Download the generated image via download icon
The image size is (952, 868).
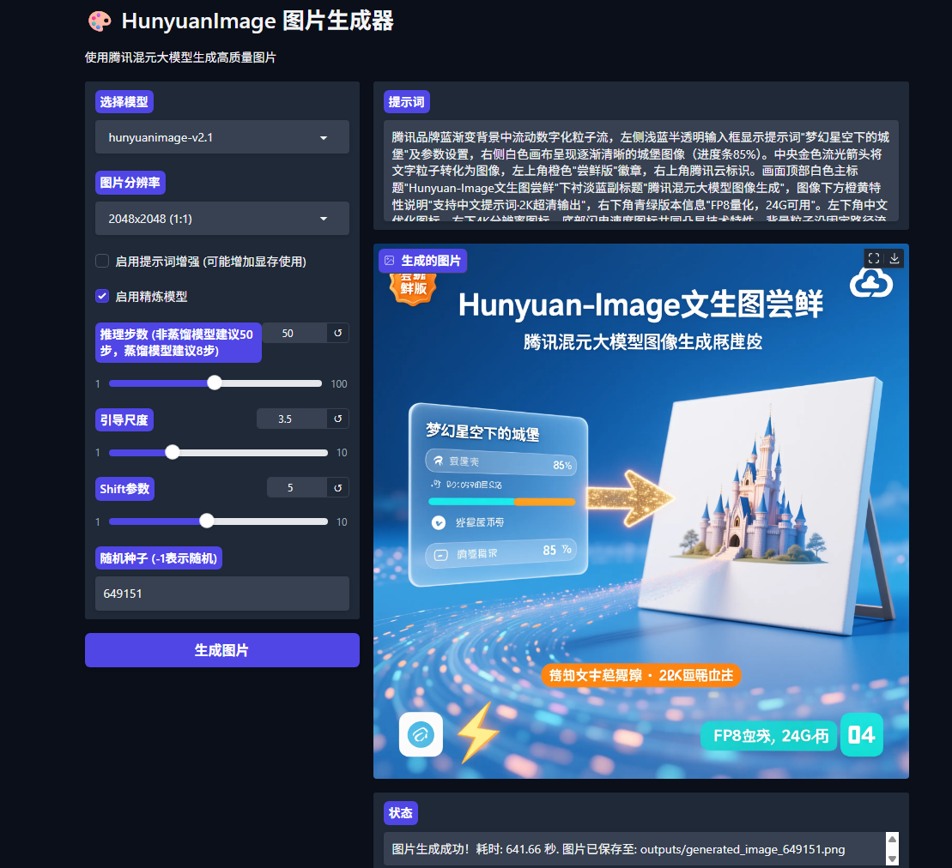point(896,257)
